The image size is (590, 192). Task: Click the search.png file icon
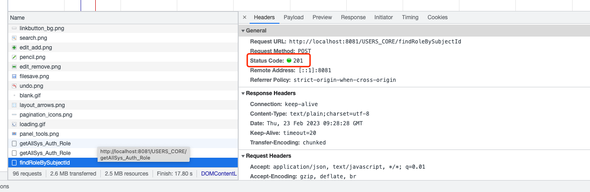[14, 38]
